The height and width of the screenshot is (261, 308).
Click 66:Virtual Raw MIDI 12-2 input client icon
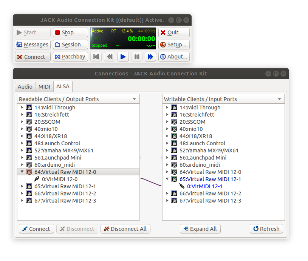(174, 193)
